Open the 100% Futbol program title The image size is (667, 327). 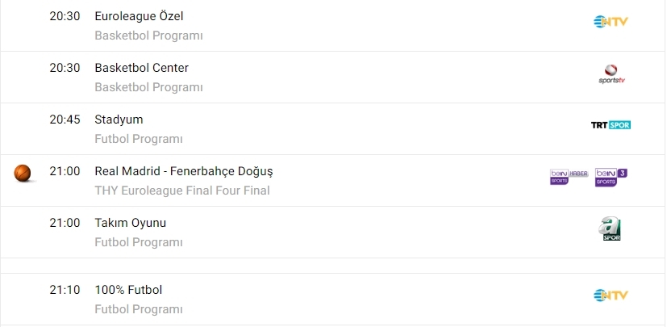click(x=128, y=290)
